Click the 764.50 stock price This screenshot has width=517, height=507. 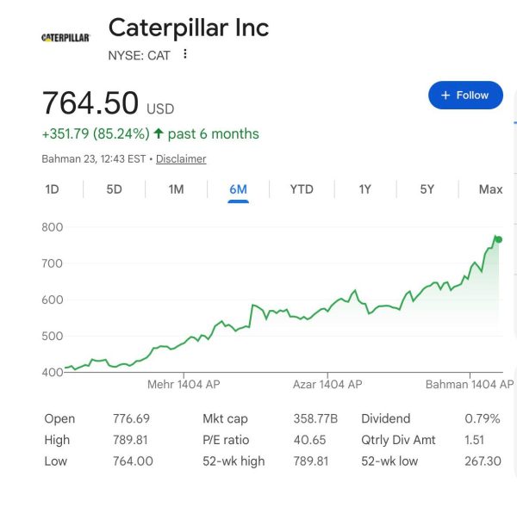(90, 103)
